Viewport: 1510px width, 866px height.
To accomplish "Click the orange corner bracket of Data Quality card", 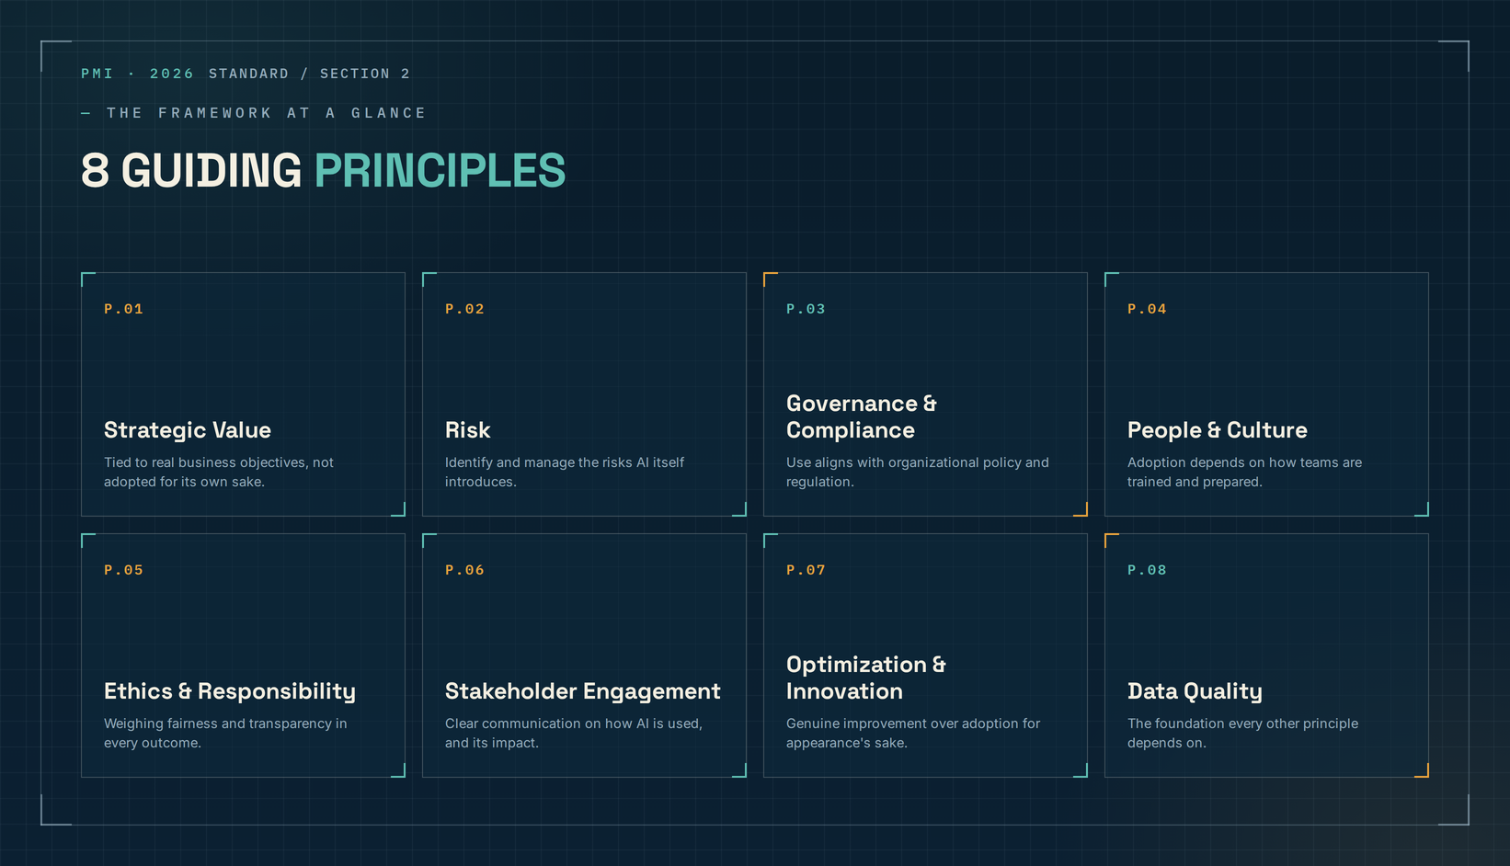I will 1422,770.
